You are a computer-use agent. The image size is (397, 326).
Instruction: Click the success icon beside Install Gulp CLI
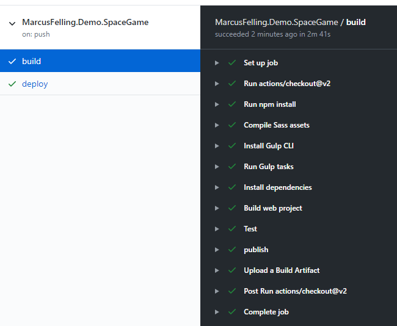pos(232,146)
